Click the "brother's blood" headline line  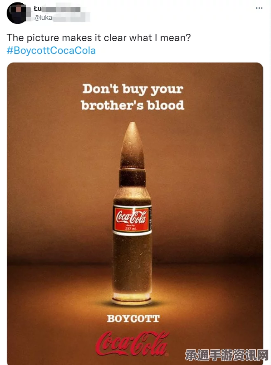[x=132, y=105]
